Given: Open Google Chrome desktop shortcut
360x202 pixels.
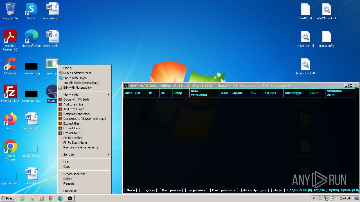Looking at the screenshot, I should click(x=10, y=150).
